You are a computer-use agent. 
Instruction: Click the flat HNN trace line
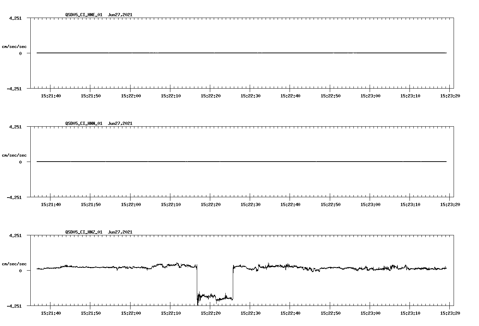(242, 162)
